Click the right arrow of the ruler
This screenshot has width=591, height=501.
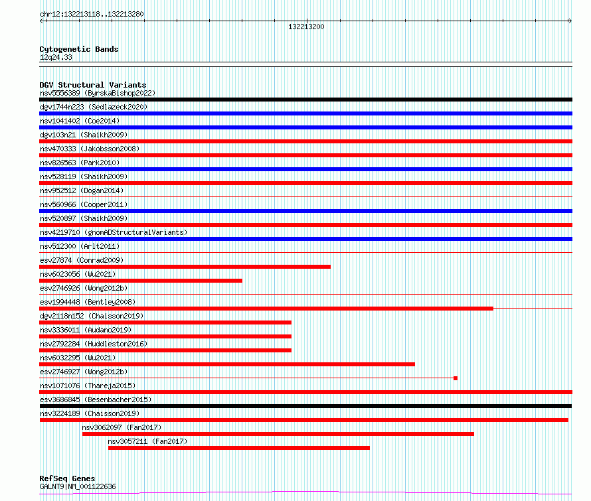tap(570, 21)
